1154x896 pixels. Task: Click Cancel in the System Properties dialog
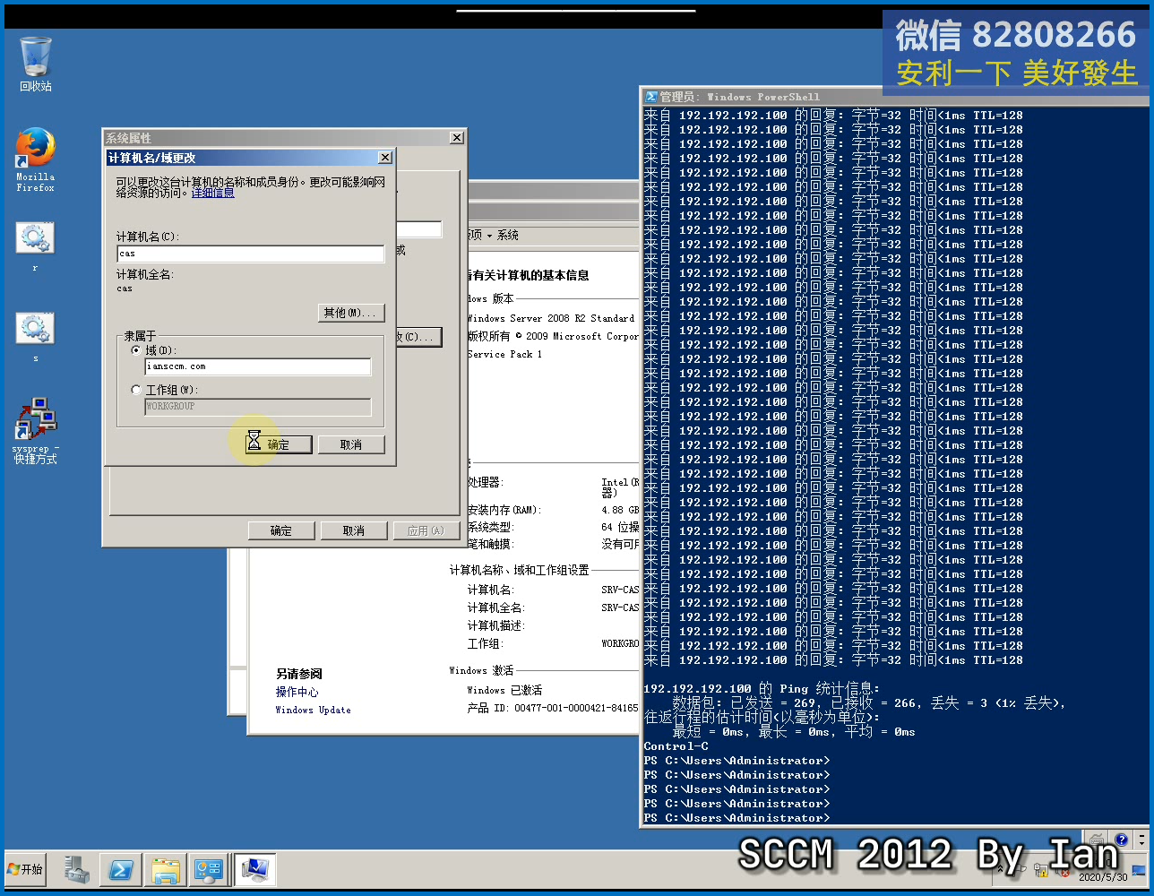[x=354, y=530]
